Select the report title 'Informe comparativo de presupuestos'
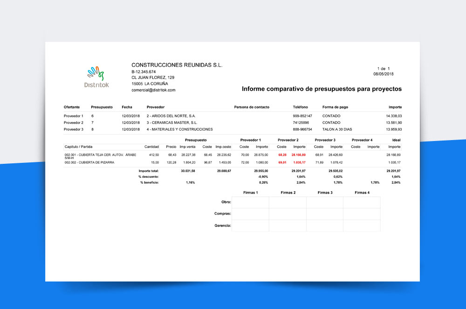The height and width of the screenshot is (309, 466). (322, 88)
